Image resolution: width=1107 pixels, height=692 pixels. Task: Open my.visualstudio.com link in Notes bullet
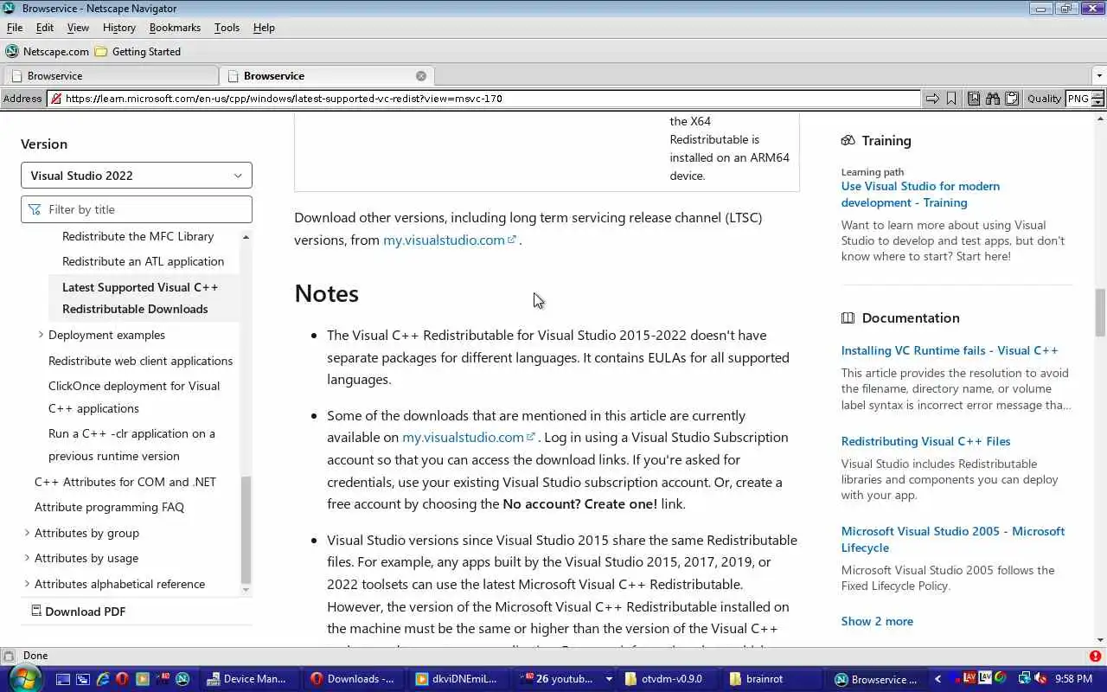point(469,438)
